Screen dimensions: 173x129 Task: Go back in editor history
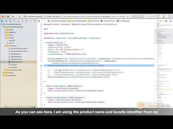pos(43,21)
